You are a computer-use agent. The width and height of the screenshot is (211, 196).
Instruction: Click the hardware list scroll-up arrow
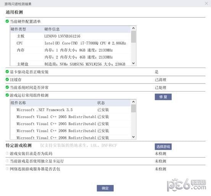click(134, 28)
